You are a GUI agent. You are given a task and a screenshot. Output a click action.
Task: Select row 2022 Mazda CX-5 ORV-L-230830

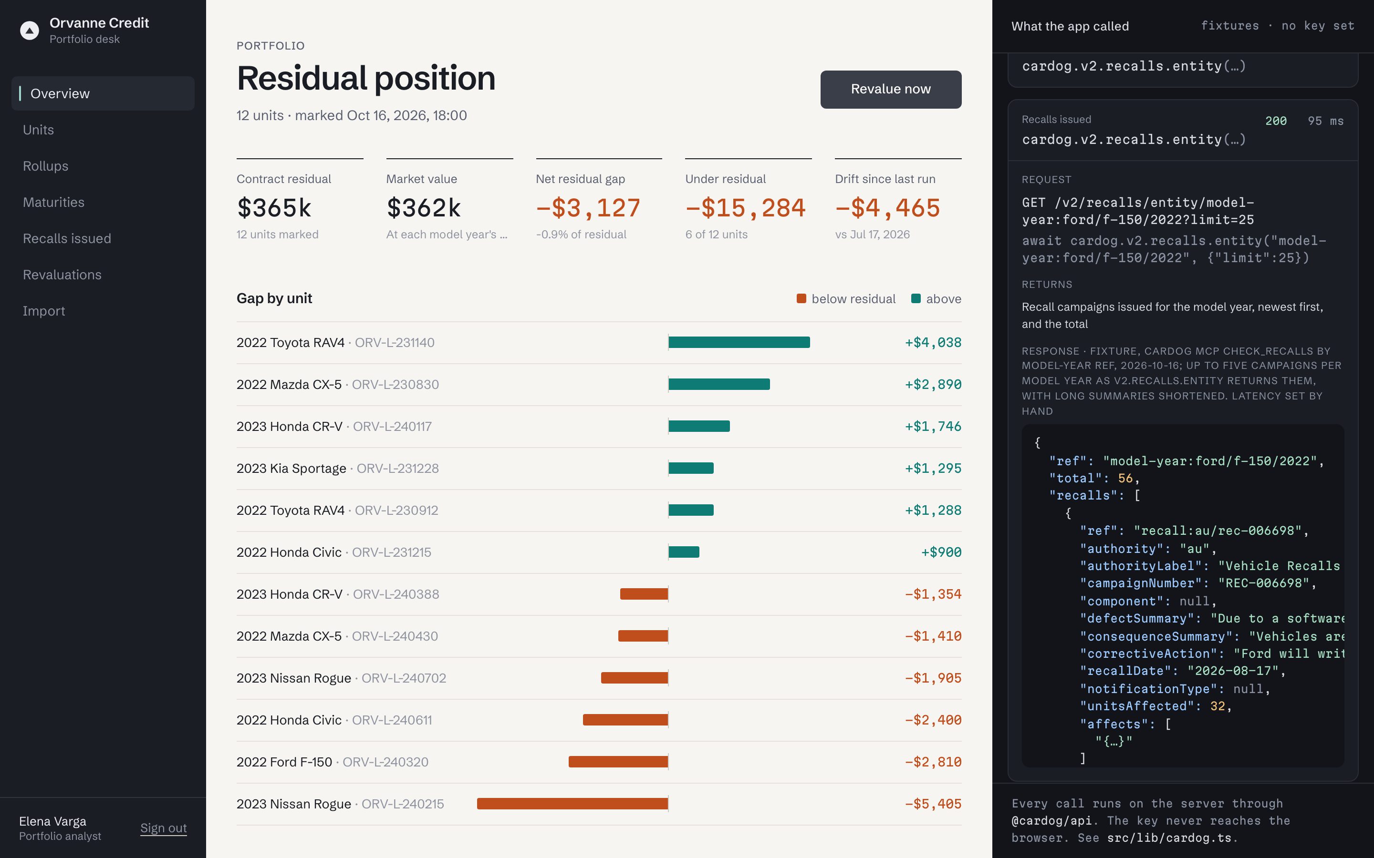pyautogui.click(x=599, y=385)
